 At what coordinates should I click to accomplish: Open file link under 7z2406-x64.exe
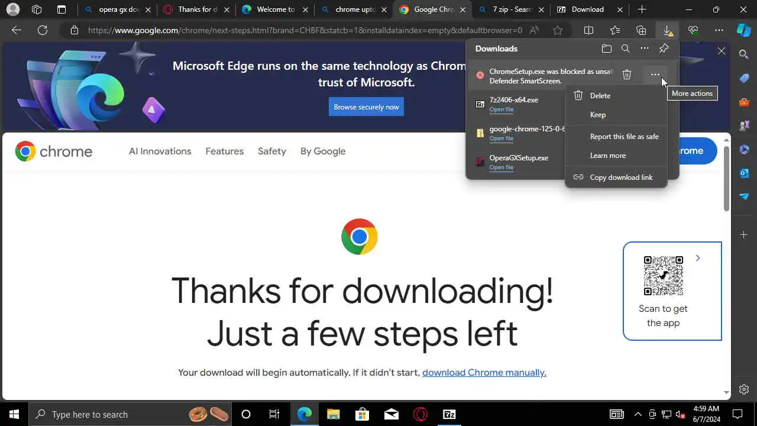501,109
